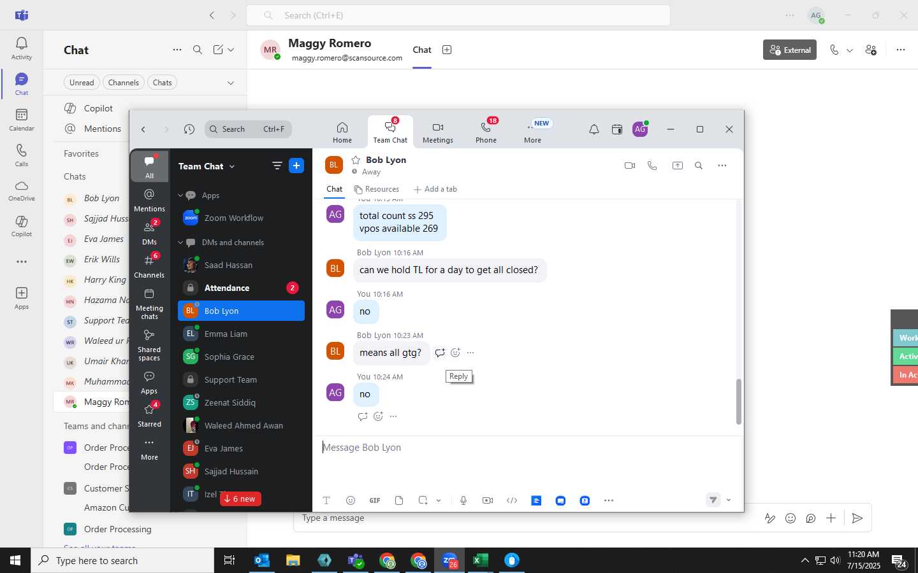
Task: Start video call with Bob Lyon
Action: [x=630, y=166]
